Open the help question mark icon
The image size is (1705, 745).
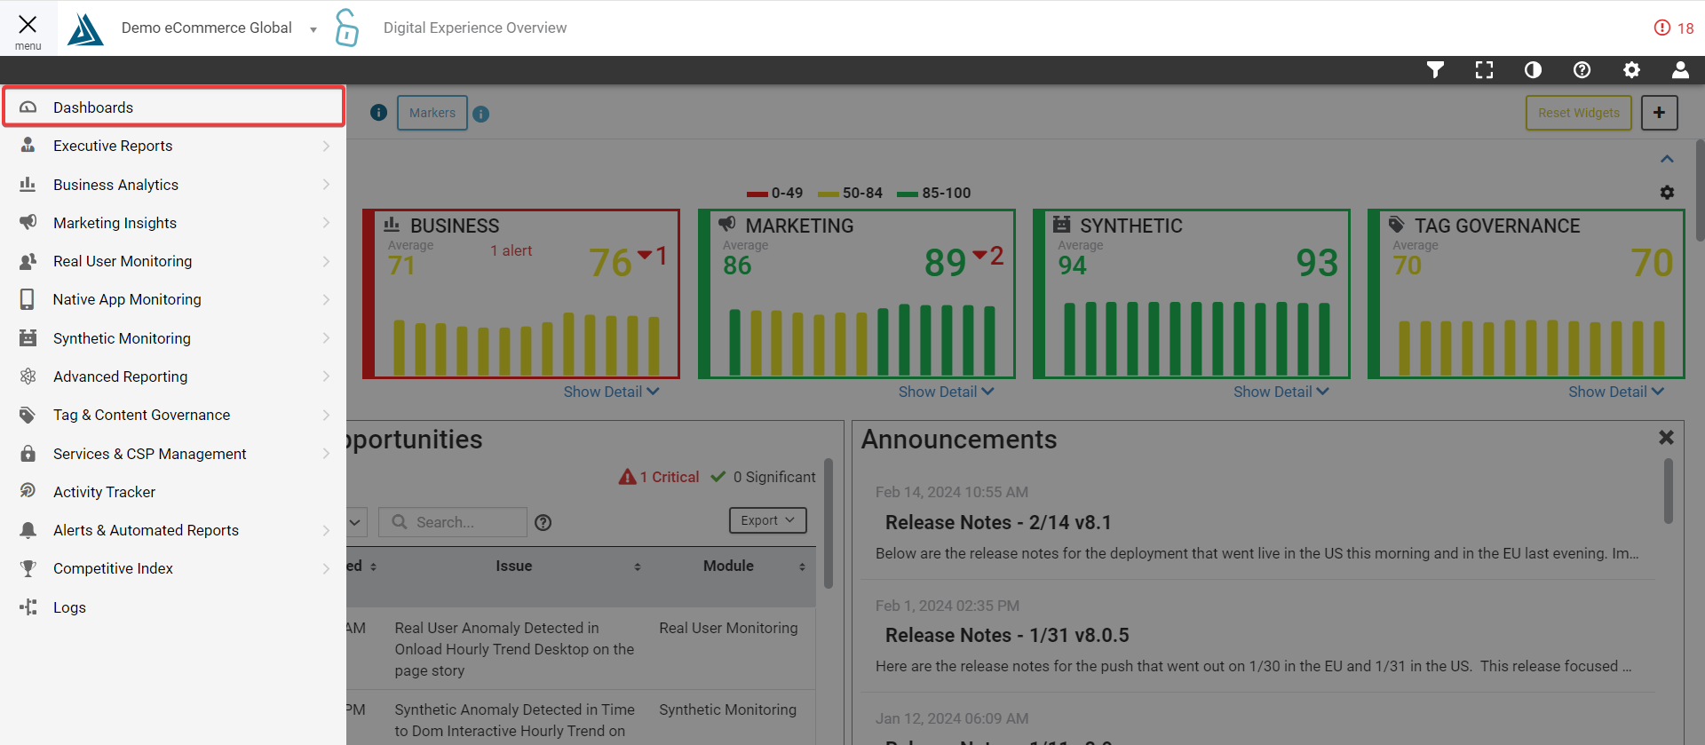click(x=1582, y=70)
